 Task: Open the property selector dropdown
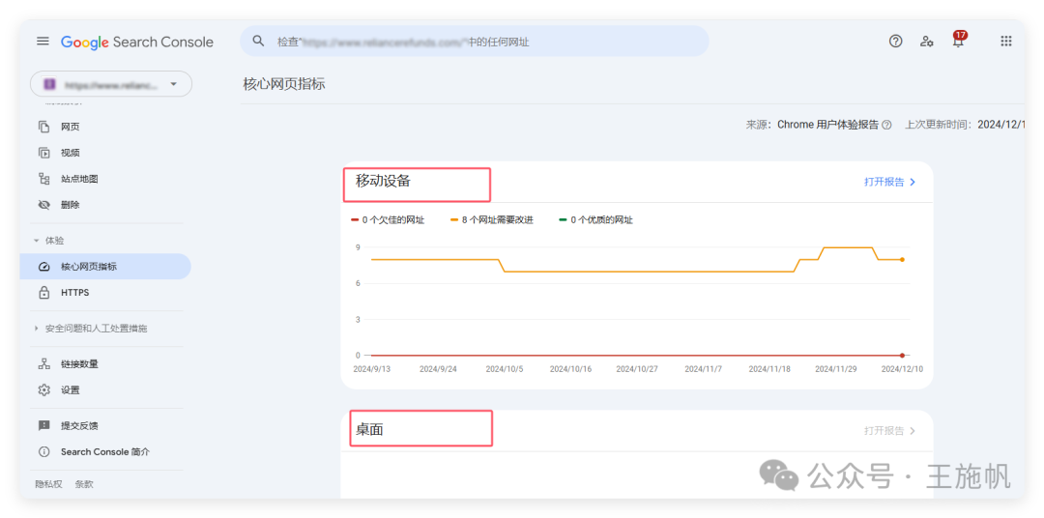pos(111,84)
